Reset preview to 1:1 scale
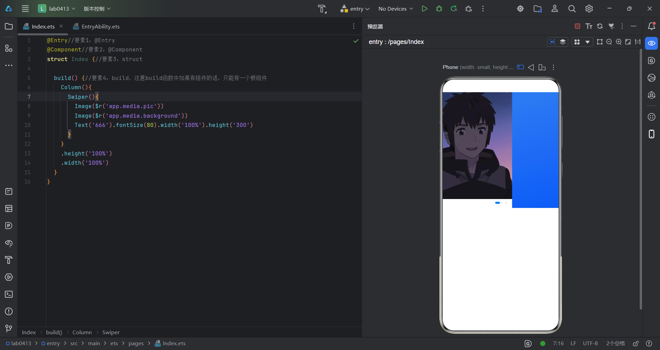Screen dimensions: 660x350 coord(638,42)
